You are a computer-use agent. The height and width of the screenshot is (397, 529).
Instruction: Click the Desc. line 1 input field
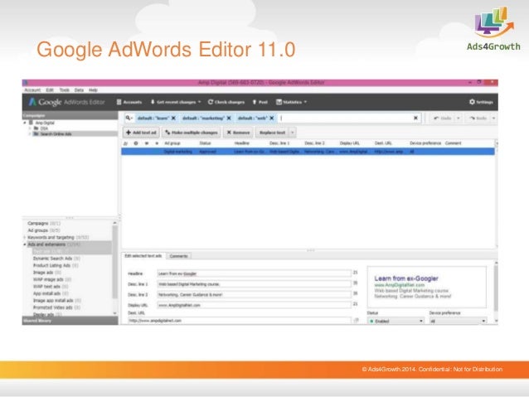(x=254, y=284)
